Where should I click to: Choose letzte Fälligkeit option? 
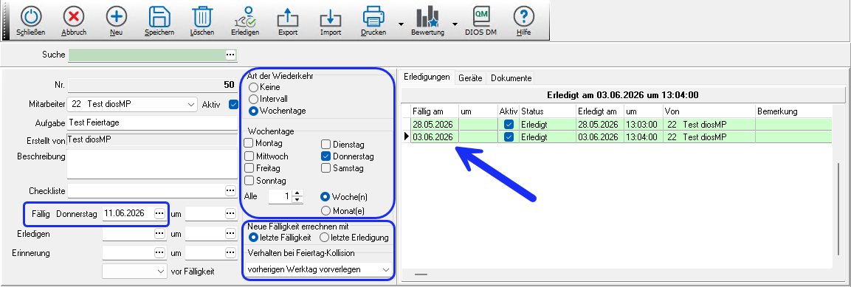coord(253,237)
